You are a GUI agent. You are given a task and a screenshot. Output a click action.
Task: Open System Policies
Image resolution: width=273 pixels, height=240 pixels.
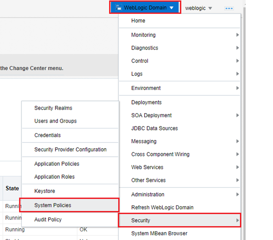click(x=69, y=205)
